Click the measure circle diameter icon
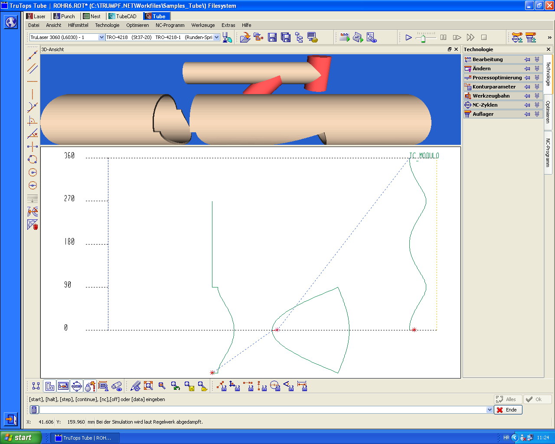This screenshot has width=555, height=444. point(275,386)
